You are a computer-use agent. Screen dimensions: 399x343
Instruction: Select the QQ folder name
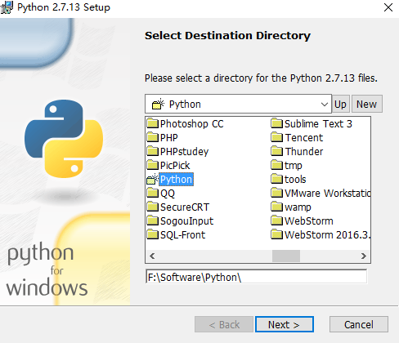168,194
